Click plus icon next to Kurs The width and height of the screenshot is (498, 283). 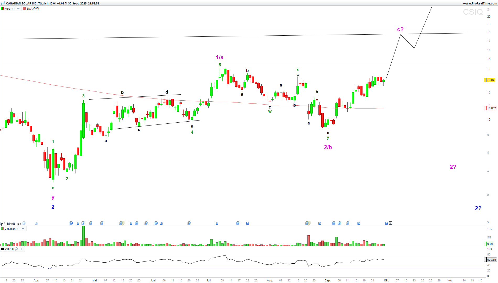(x=18, y=8)
